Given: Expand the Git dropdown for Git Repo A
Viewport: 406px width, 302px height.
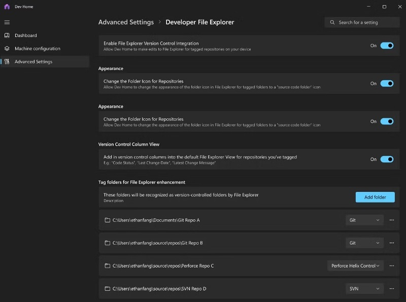Looking at the screenshot, I should [x=364, y=220].
